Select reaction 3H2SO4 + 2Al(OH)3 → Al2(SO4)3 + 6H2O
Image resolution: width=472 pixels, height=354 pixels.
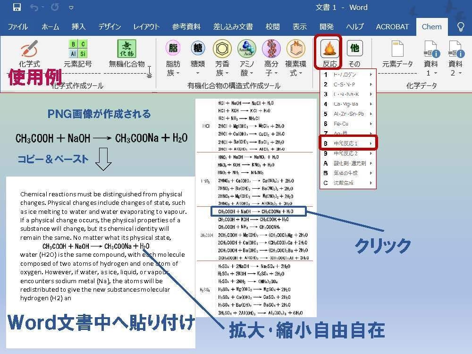point(260,313)
